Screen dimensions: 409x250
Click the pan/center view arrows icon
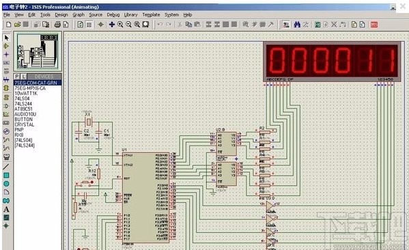[x=112, y=25]
